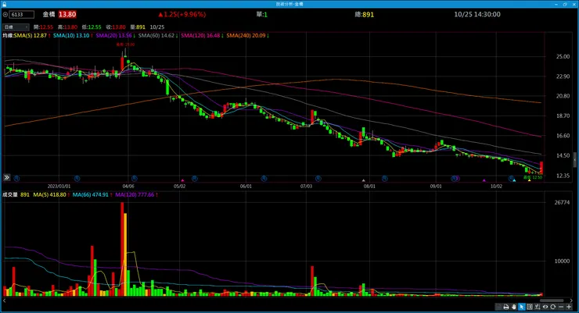
Task: Click the left scroll arrow below volume chart
Action: [x=5, y=301]
